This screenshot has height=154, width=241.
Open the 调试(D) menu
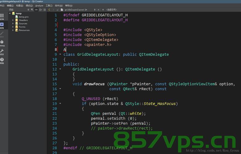[29, 6]
